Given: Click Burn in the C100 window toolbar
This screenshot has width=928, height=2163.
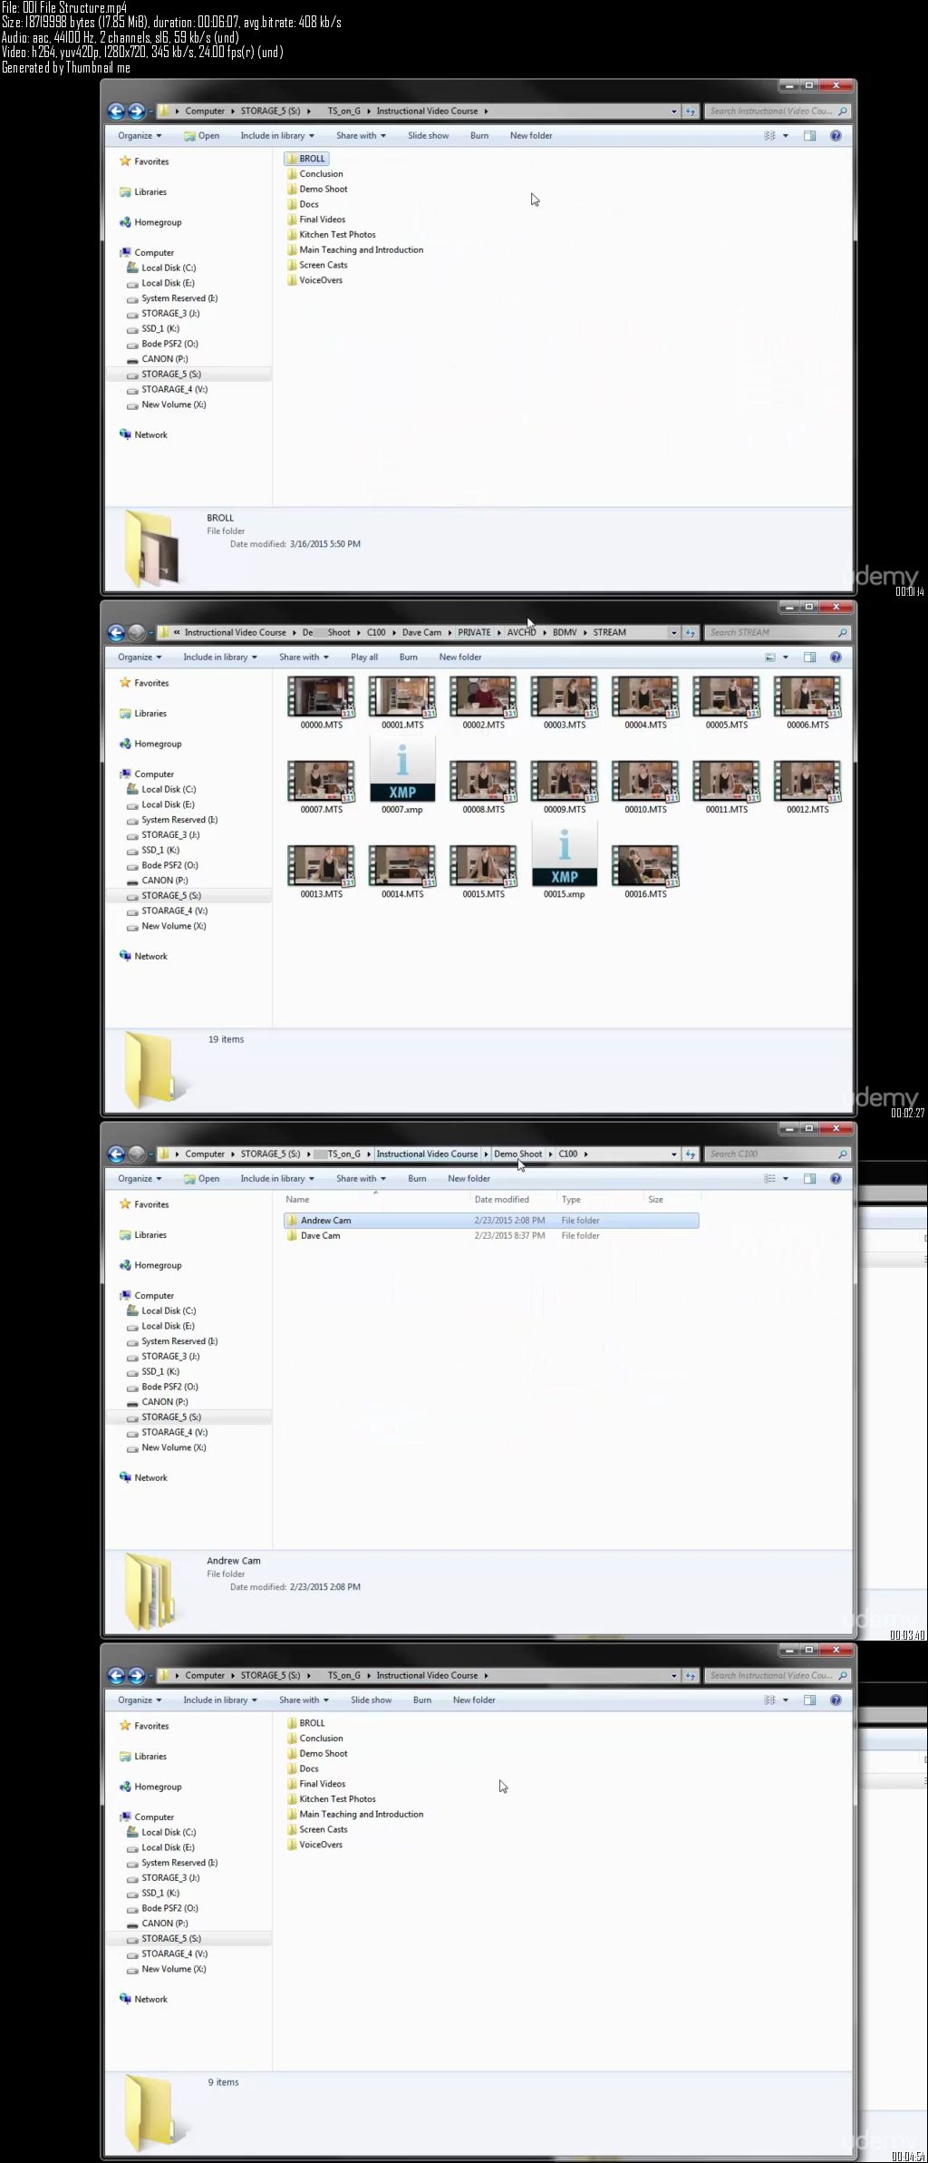Looking at the screenshot, I should point(417,1179).
